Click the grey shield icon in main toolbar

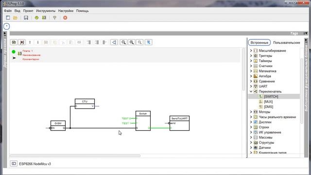55,17
